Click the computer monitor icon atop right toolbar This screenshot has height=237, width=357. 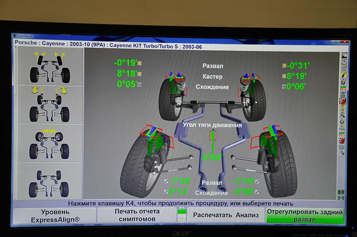tap(344, 55)
